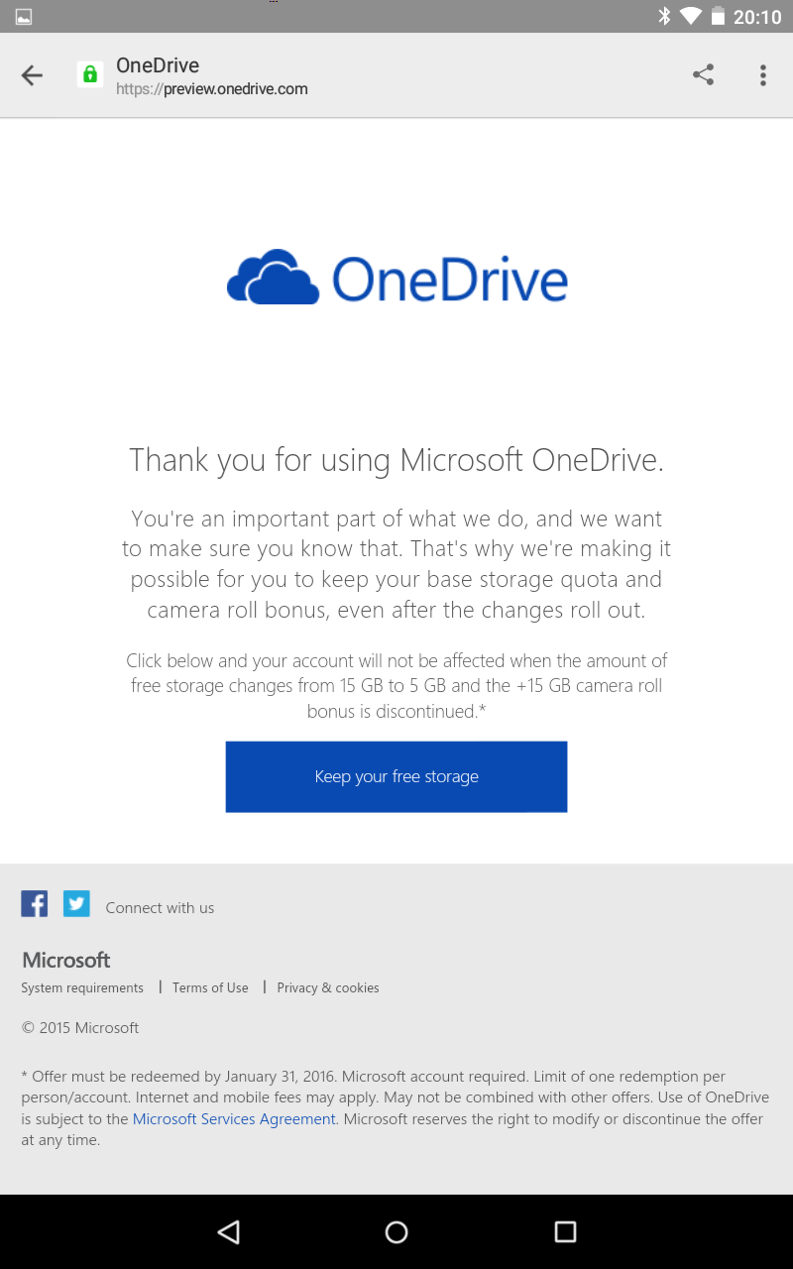Open the three-dot overflow menu
This screenshot has height=1269, width=793.
point(762,75)
